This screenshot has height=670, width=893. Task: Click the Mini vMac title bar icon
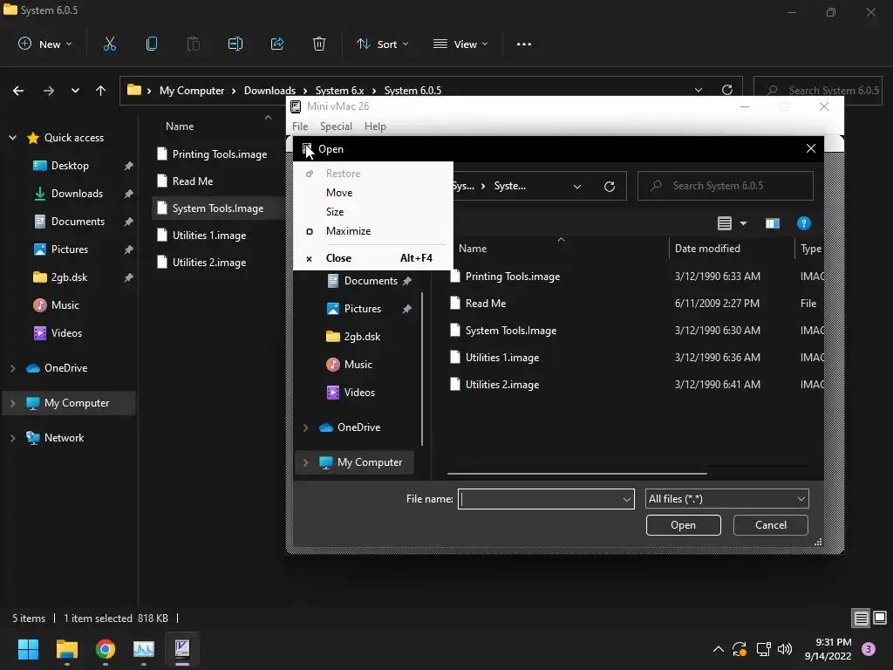click(x=296, y=106)
